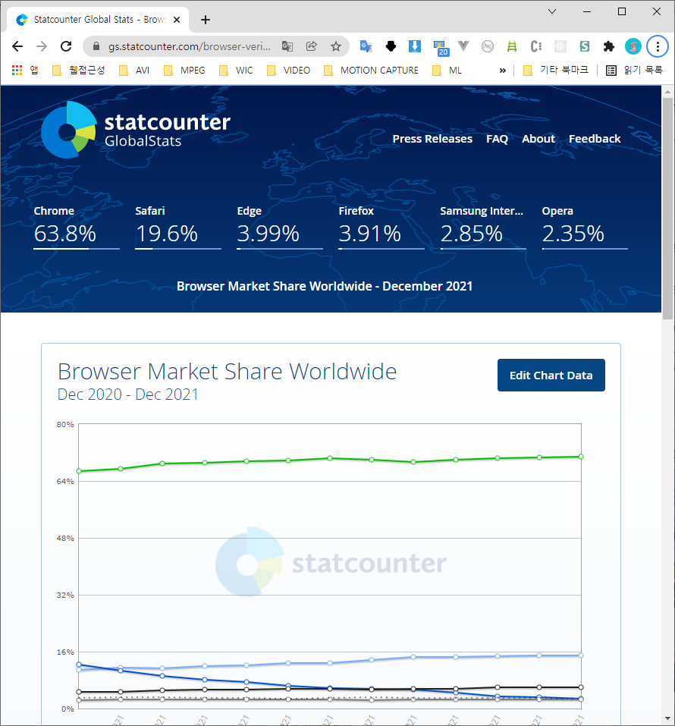
Task: Click the first green line data point
Action: (x=79, y=471)
